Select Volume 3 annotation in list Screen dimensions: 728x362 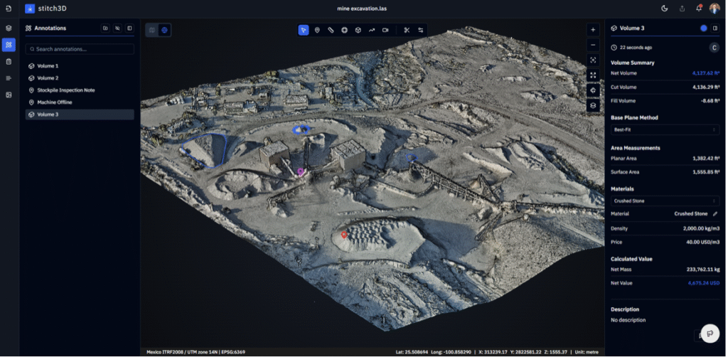[x=80, y=115]
